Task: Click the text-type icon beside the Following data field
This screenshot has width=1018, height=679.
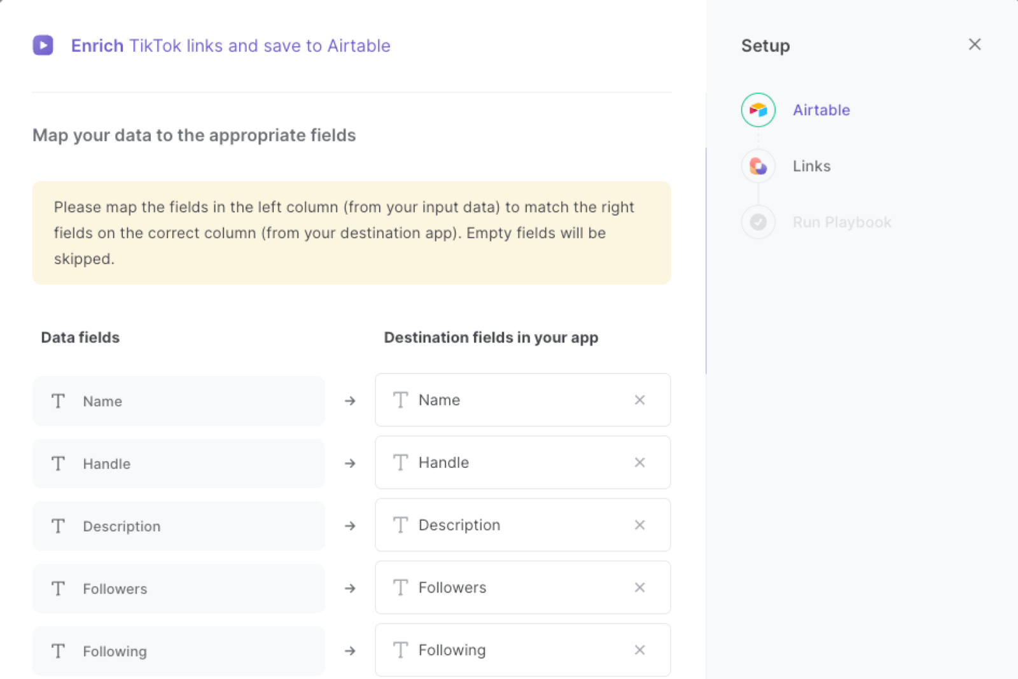Action: [57, 651]
